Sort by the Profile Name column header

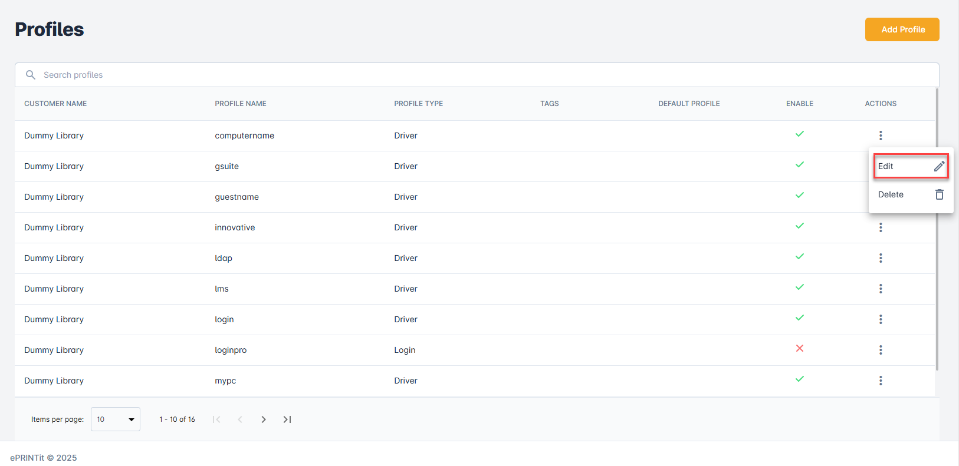pyautogui.click(x=240, y=104)
